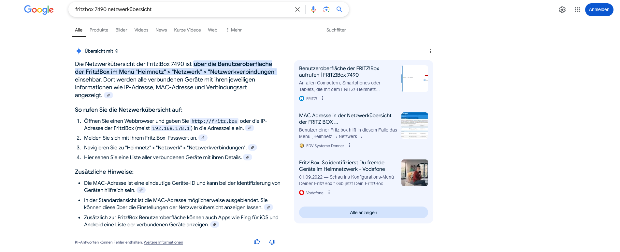Viewport: 620px width, 252px height.
Task: Click source link icon after 'Geräte anzeigen.'
Action: pos(215,224)
